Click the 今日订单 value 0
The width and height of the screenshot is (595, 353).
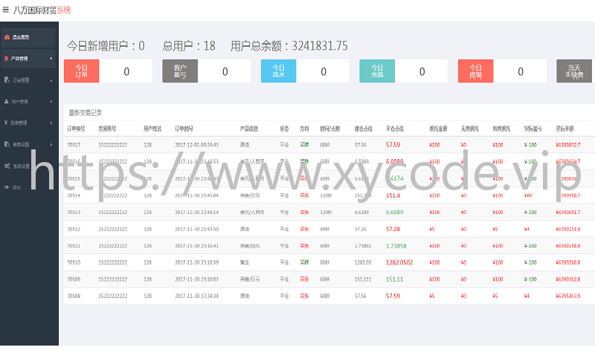coord(126,71)
